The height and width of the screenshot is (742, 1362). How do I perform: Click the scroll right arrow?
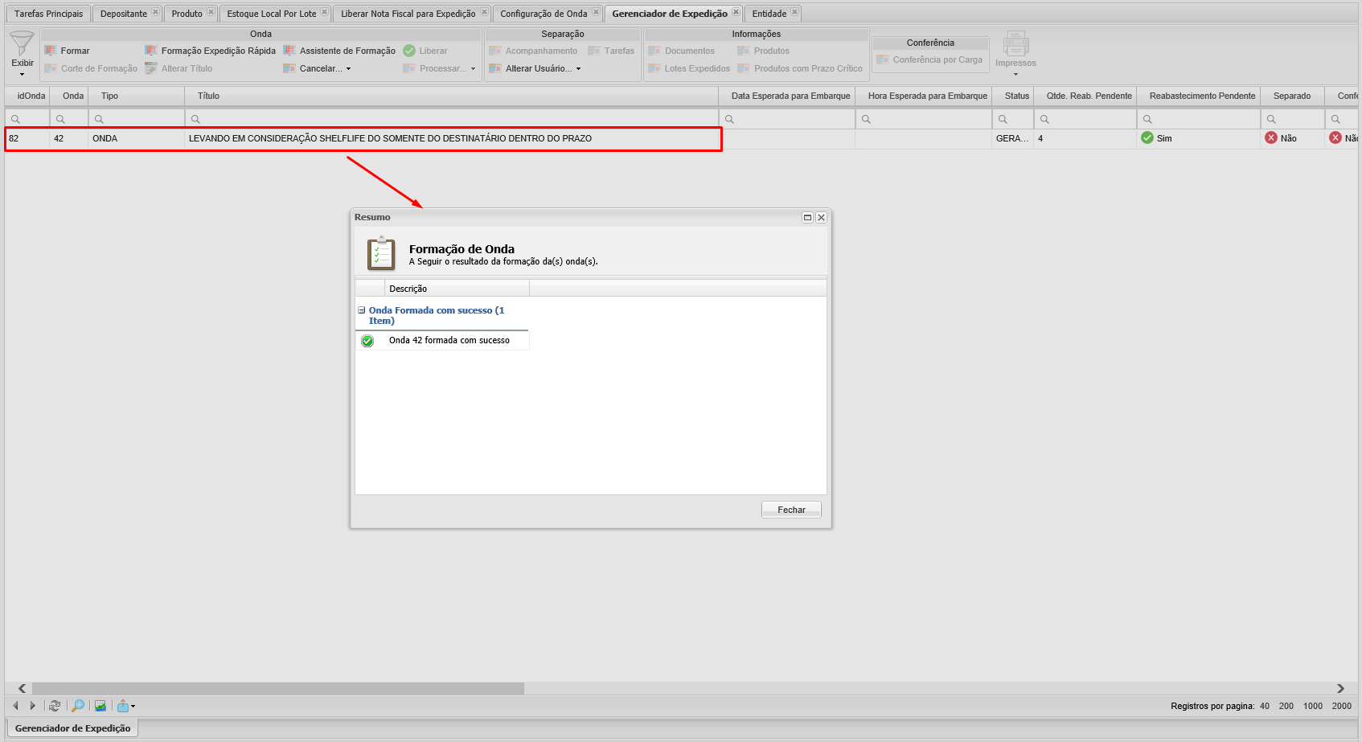1340,688
